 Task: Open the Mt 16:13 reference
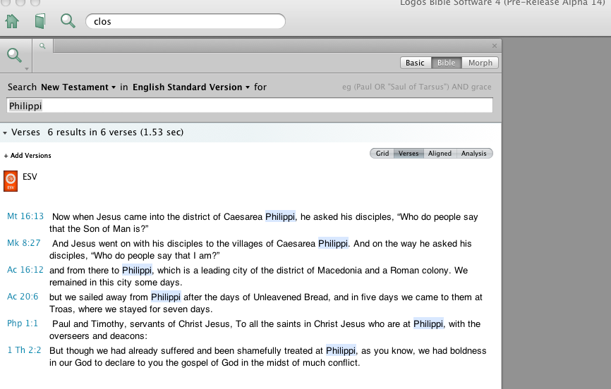25,216
